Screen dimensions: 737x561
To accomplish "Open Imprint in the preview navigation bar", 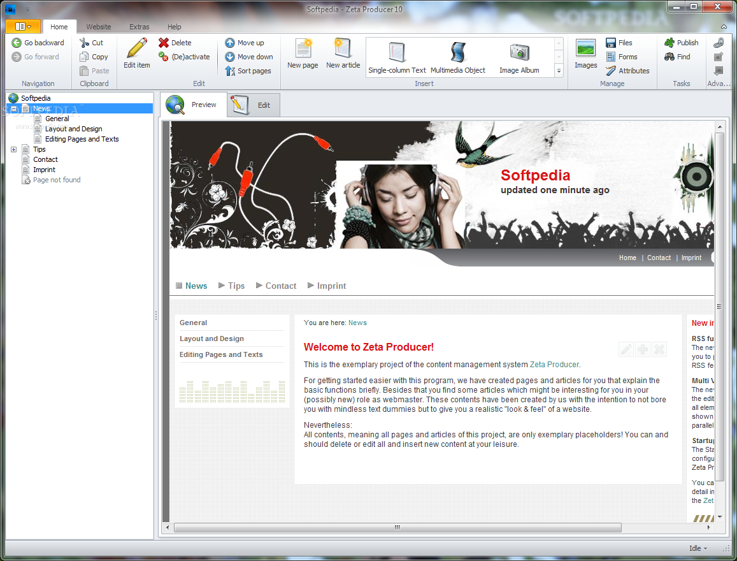I will 331,286.
